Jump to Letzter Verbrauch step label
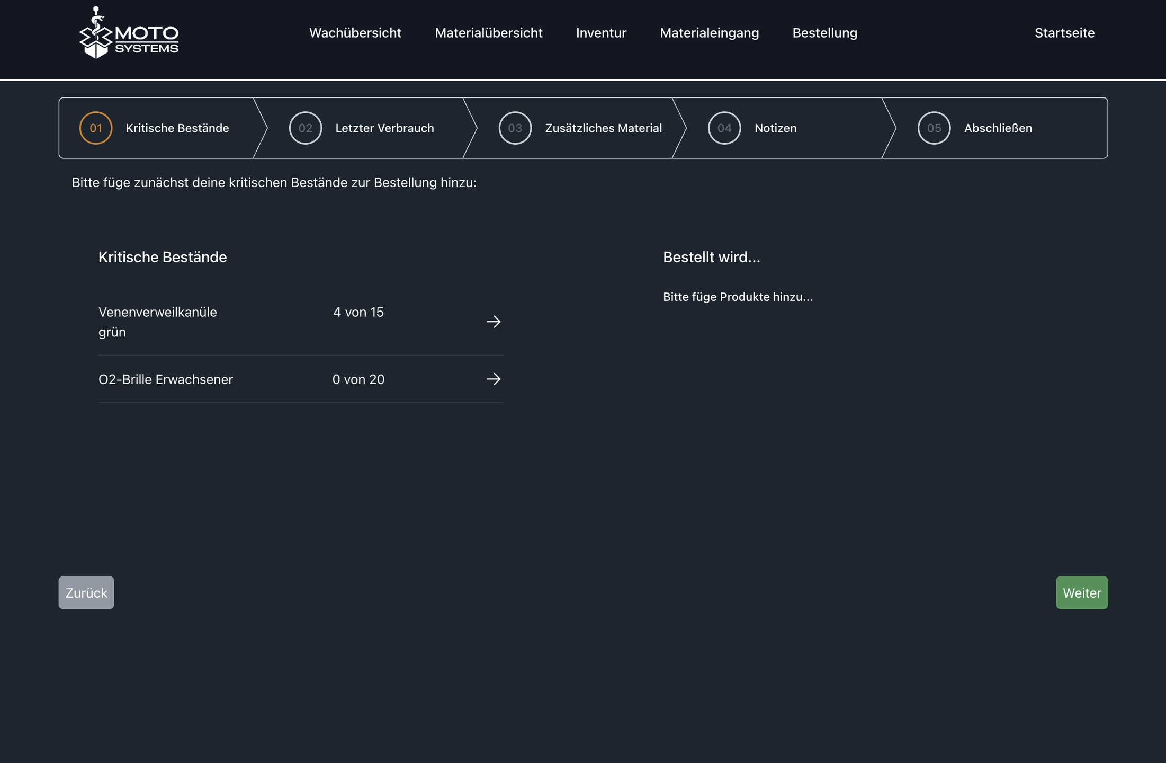This screenshot has width=1166, height=763. (x=384, y=128)
